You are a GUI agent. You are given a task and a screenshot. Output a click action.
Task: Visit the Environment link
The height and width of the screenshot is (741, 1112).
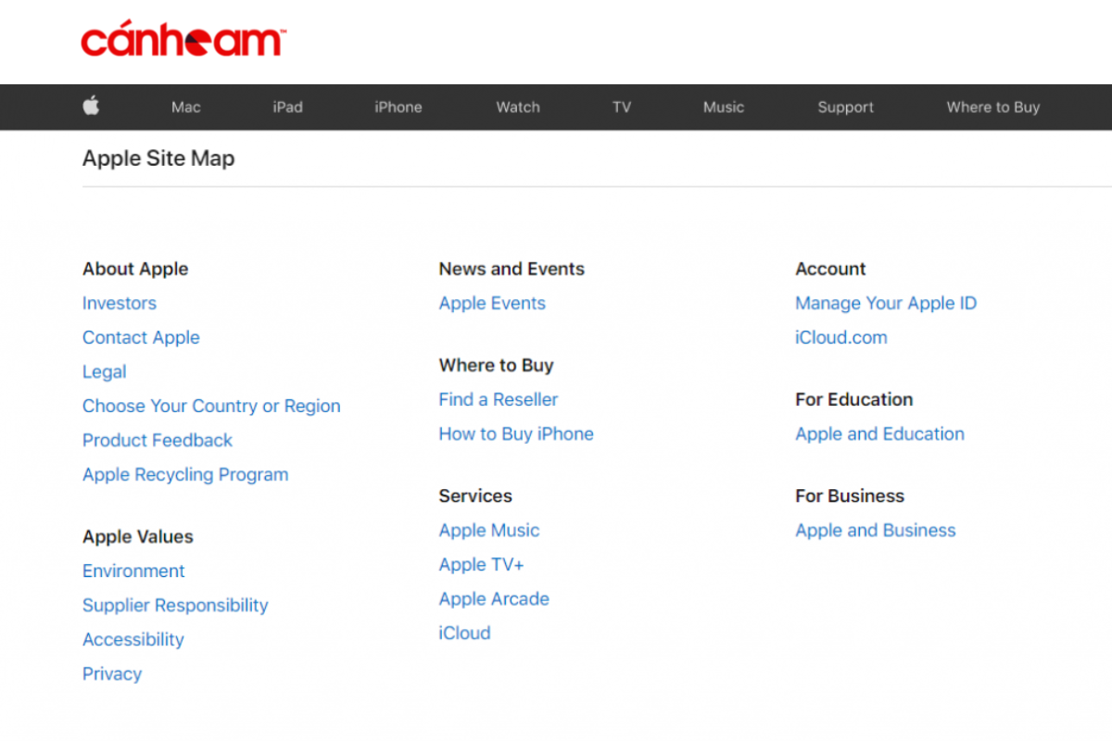point(133,571)
